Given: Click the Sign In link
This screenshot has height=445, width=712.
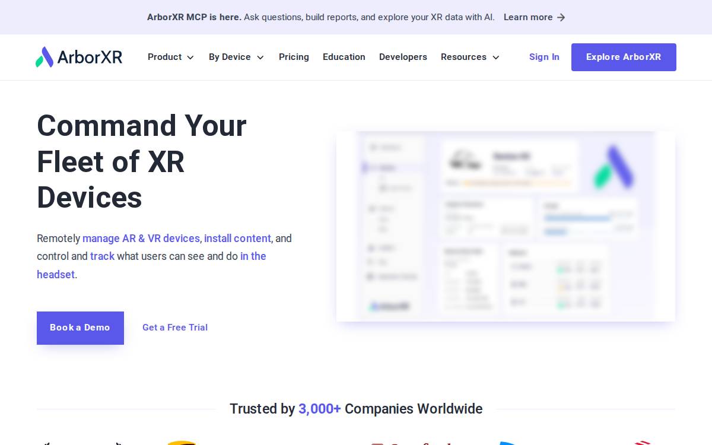Looking at the screenshot, I should click(544, 57).
